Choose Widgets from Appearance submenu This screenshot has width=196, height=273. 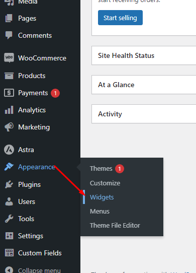[102, 197]
